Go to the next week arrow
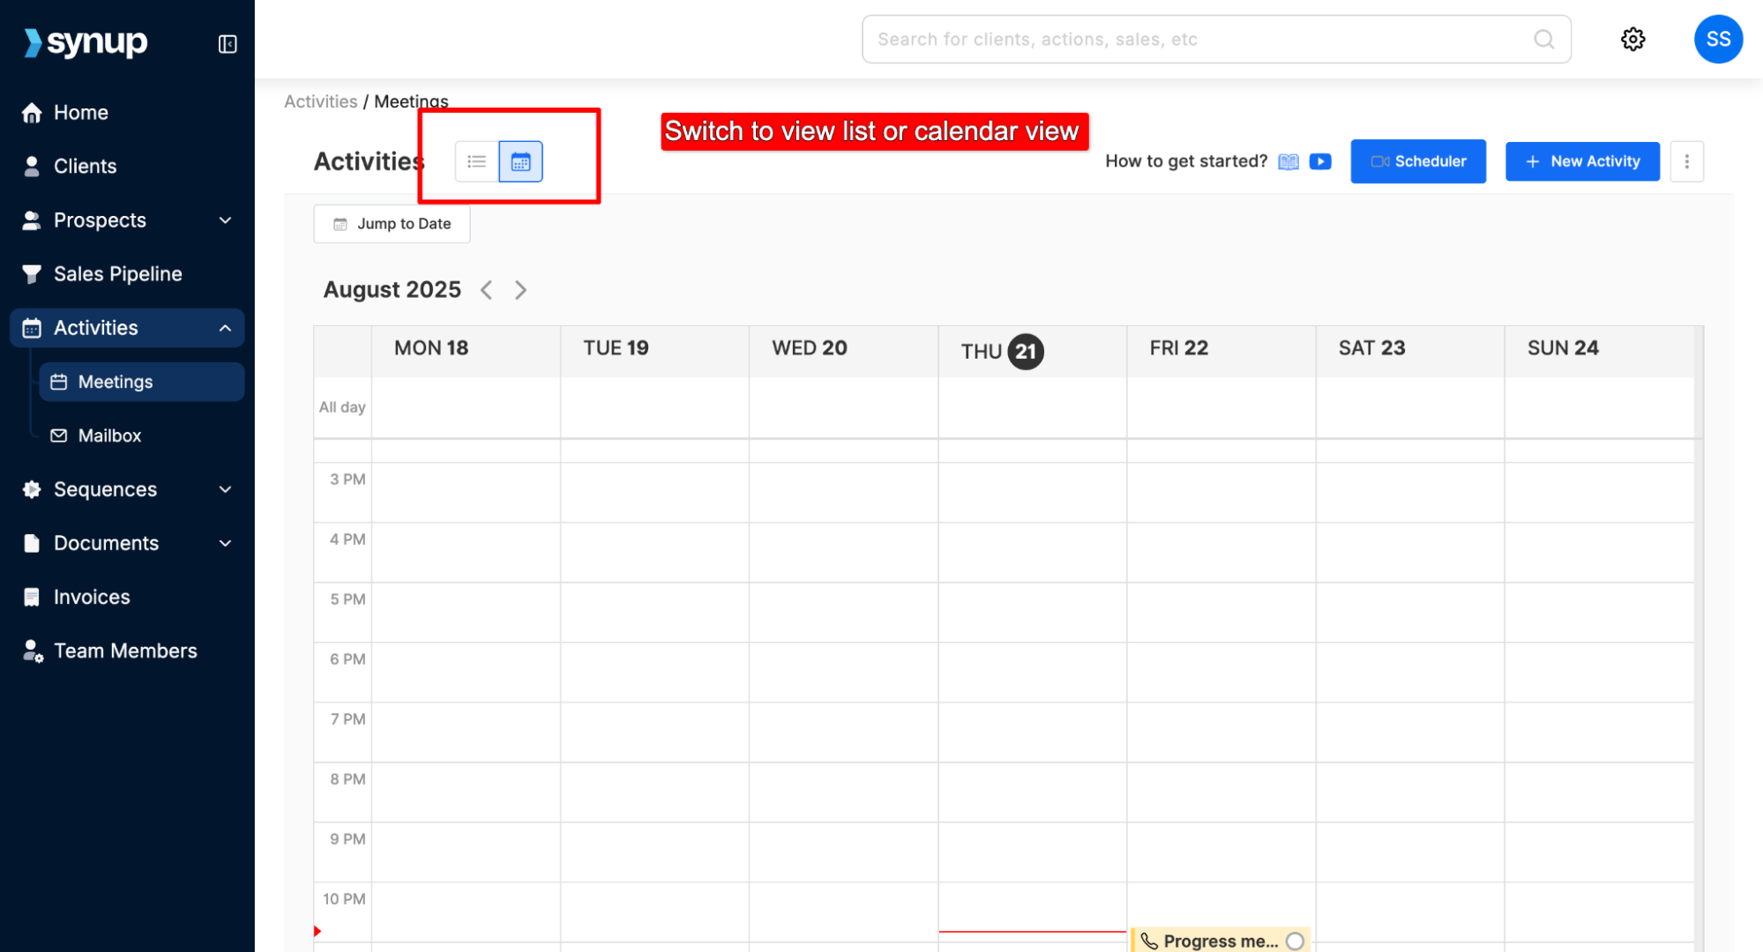This screenshot has height=952, width=1763. coord(520,290)
